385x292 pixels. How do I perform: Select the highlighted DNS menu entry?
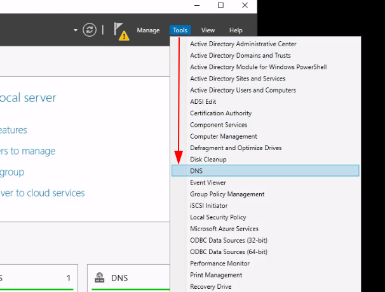click(x=266, y=170)
